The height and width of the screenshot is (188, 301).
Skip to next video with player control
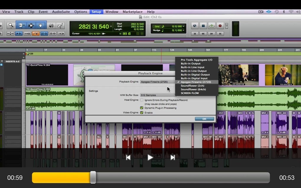tap(173, 157)
